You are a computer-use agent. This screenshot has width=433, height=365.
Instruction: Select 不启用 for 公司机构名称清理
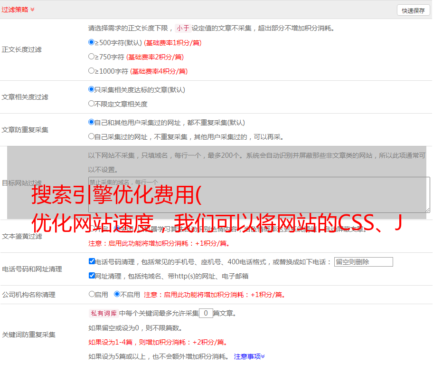[117, 294]
